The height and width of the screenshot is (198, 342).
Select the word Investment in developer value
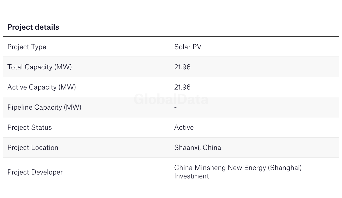coord(191,176)
